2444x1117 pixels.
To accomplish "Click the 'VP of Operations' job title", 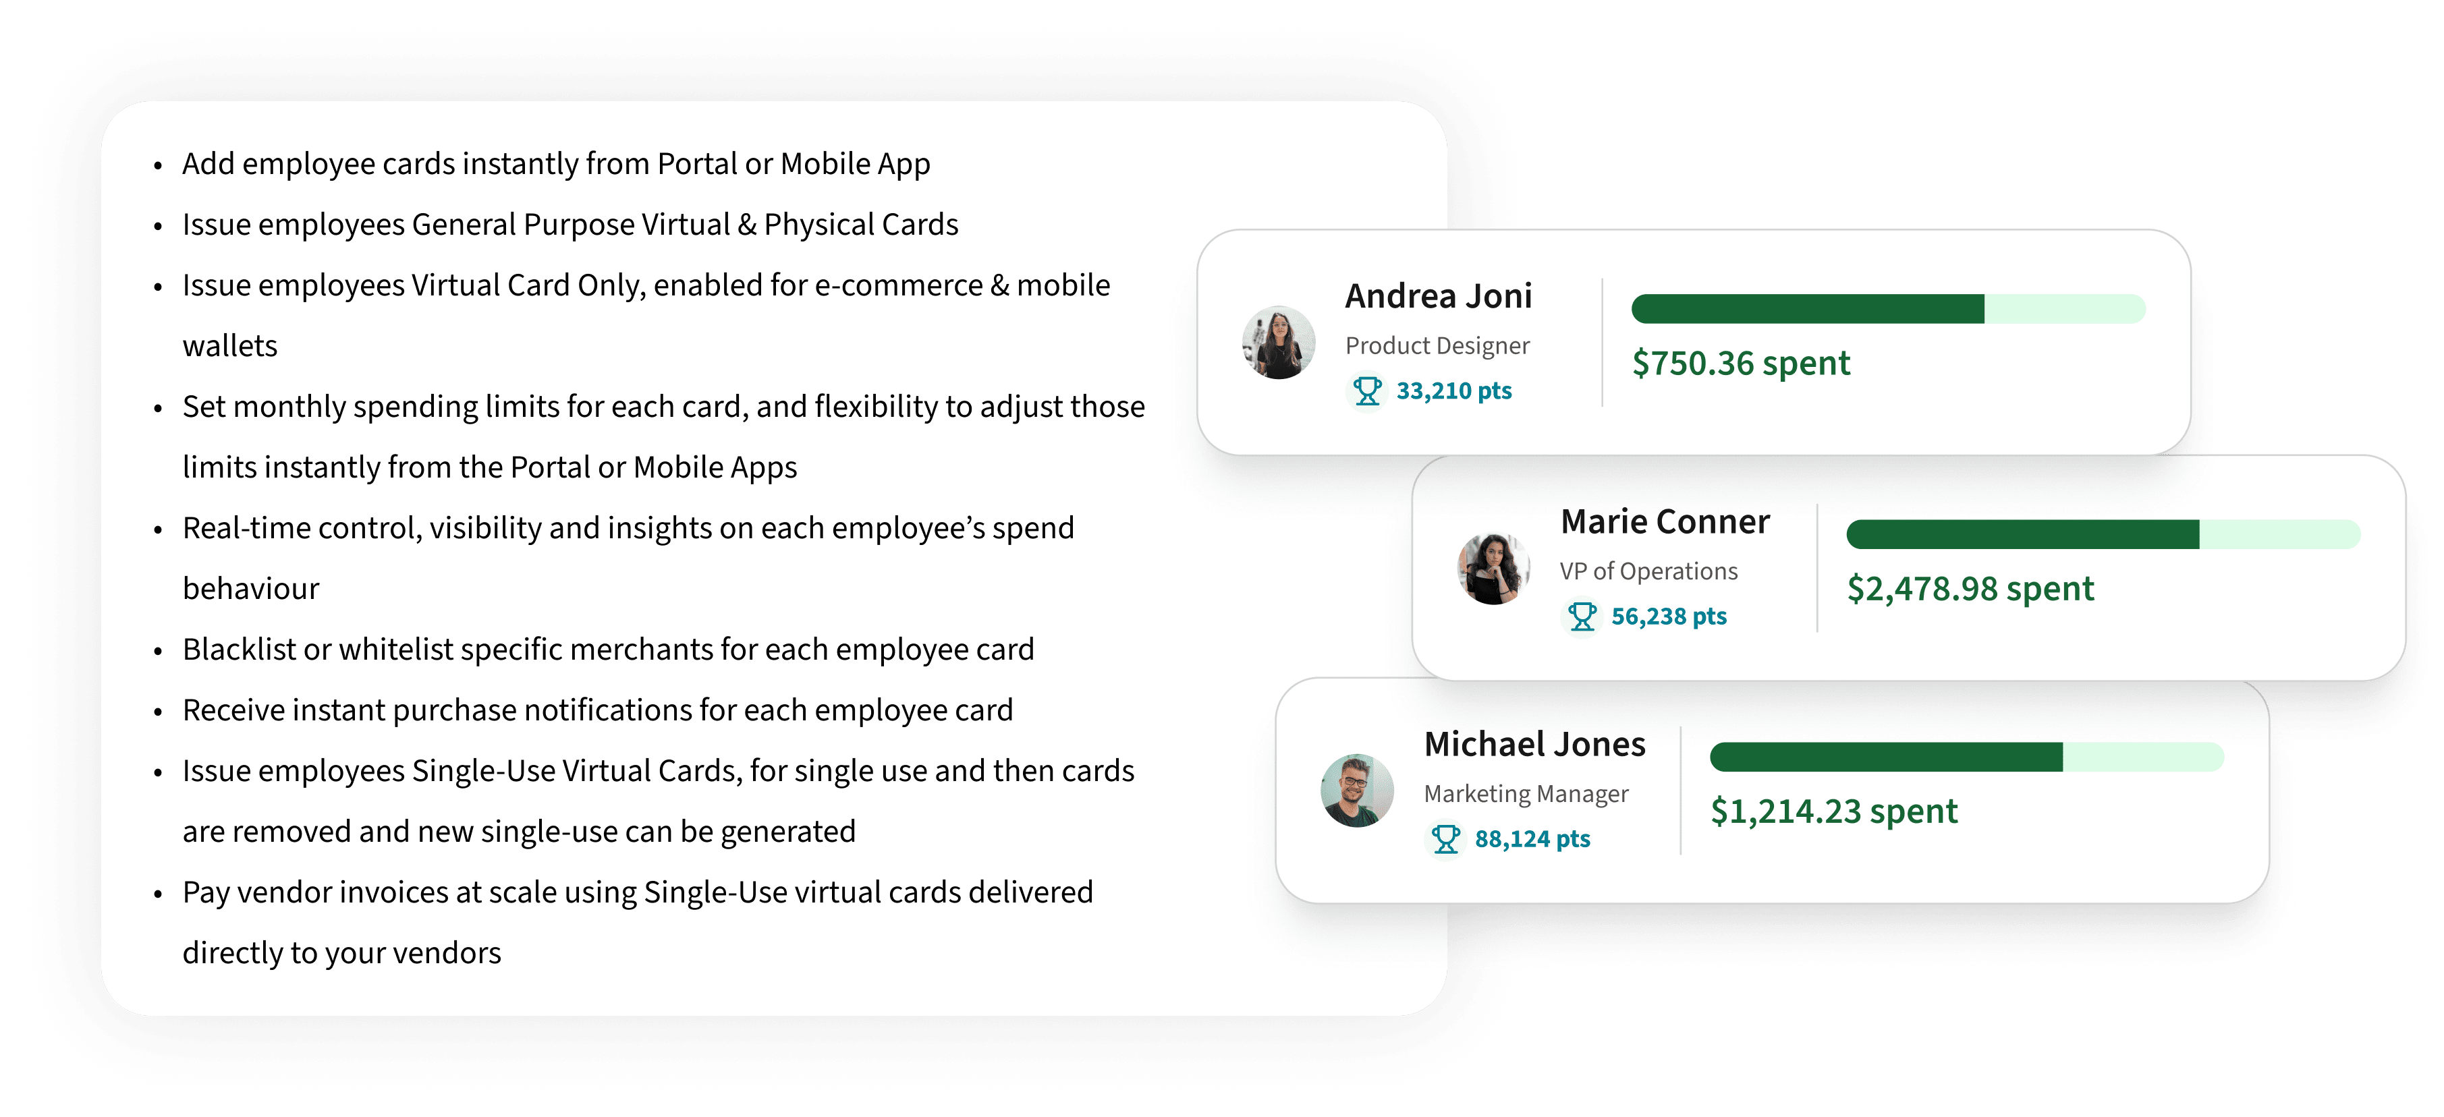I will click(1648, 571).
